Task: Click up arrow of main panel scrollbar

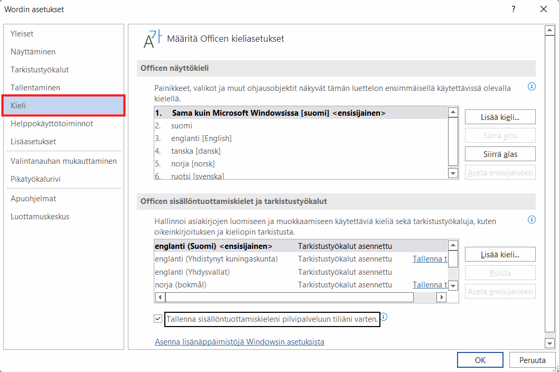Action: 549,31
